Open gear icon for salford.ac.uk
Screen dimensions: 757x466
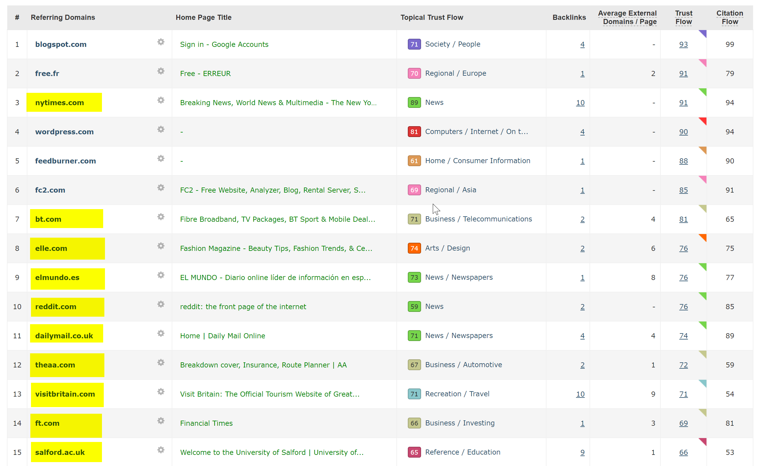(161, 450)
